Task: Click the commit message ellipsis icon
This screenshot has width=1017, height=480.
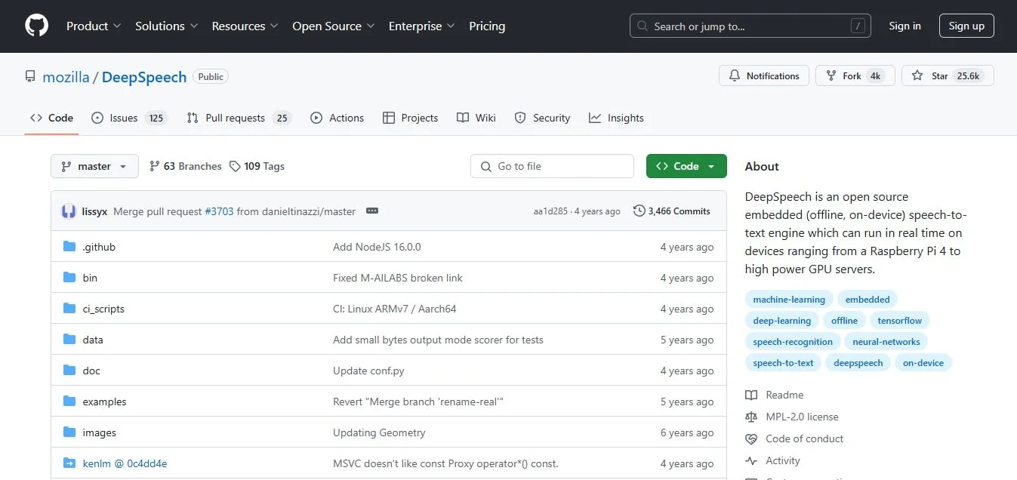Action: 372,211
